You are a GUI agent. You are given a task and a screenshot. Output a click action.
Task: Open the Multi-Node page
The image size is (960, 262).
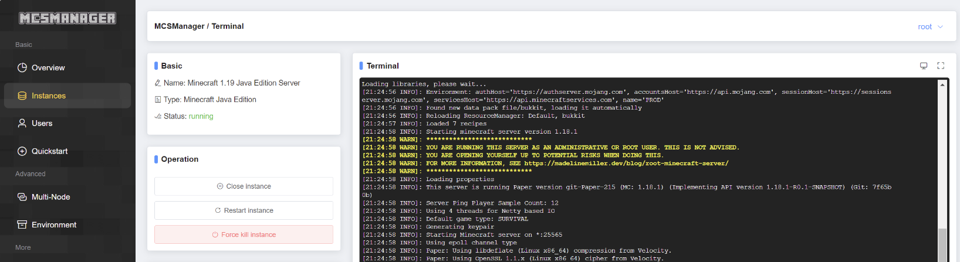click(67, 197)
